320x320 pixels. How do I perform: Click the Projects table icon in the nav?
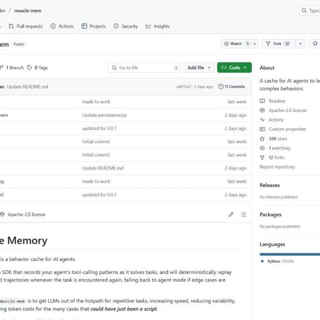[84, 26]
